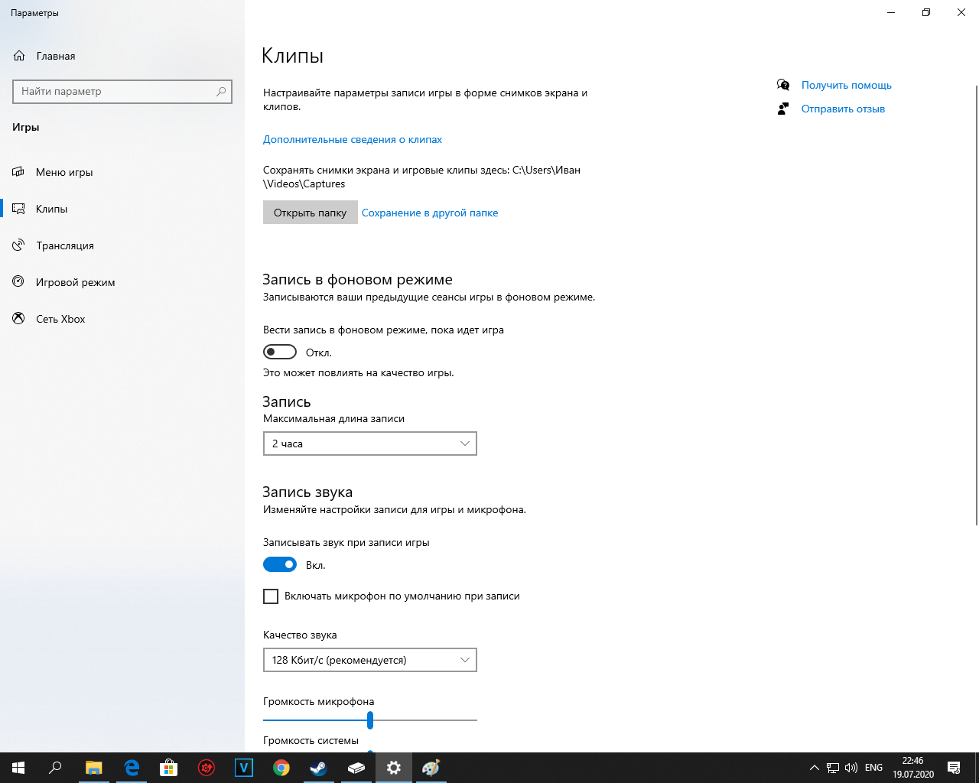The image size is (979, 783).
Task: Open Google Chrome from taskbar
Action: coord(281,768)
